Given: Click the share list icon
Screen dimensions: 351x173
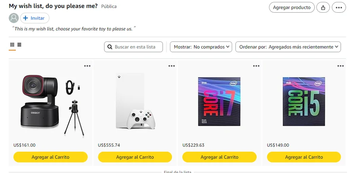Looking at the screenshot, I should [x=323, y=8].
